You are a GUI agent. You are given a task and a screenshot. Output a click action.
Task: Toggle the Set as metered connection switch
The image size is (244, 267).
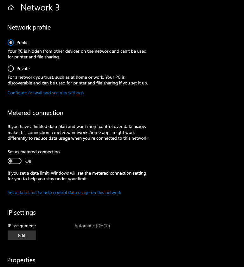(x=15, y=161)
